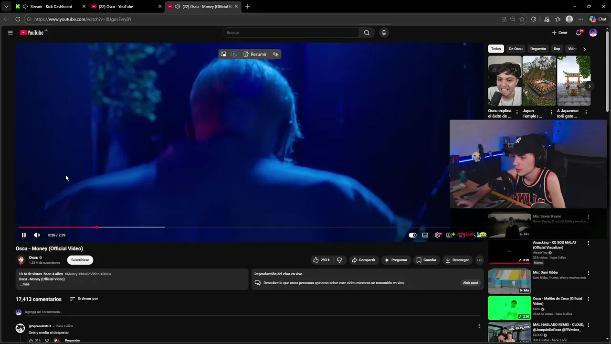Mute the video volume
Screen dimensions: 611x344
pos(37,235)
